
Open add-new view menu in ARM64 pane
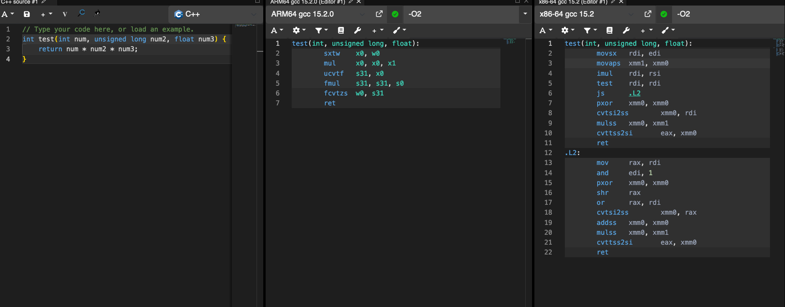tap(378, 30)
